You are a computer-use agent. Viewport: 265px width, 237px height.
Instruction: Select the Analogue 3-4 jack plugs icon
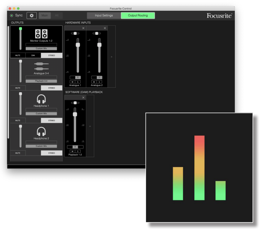(x=41, y=66)
